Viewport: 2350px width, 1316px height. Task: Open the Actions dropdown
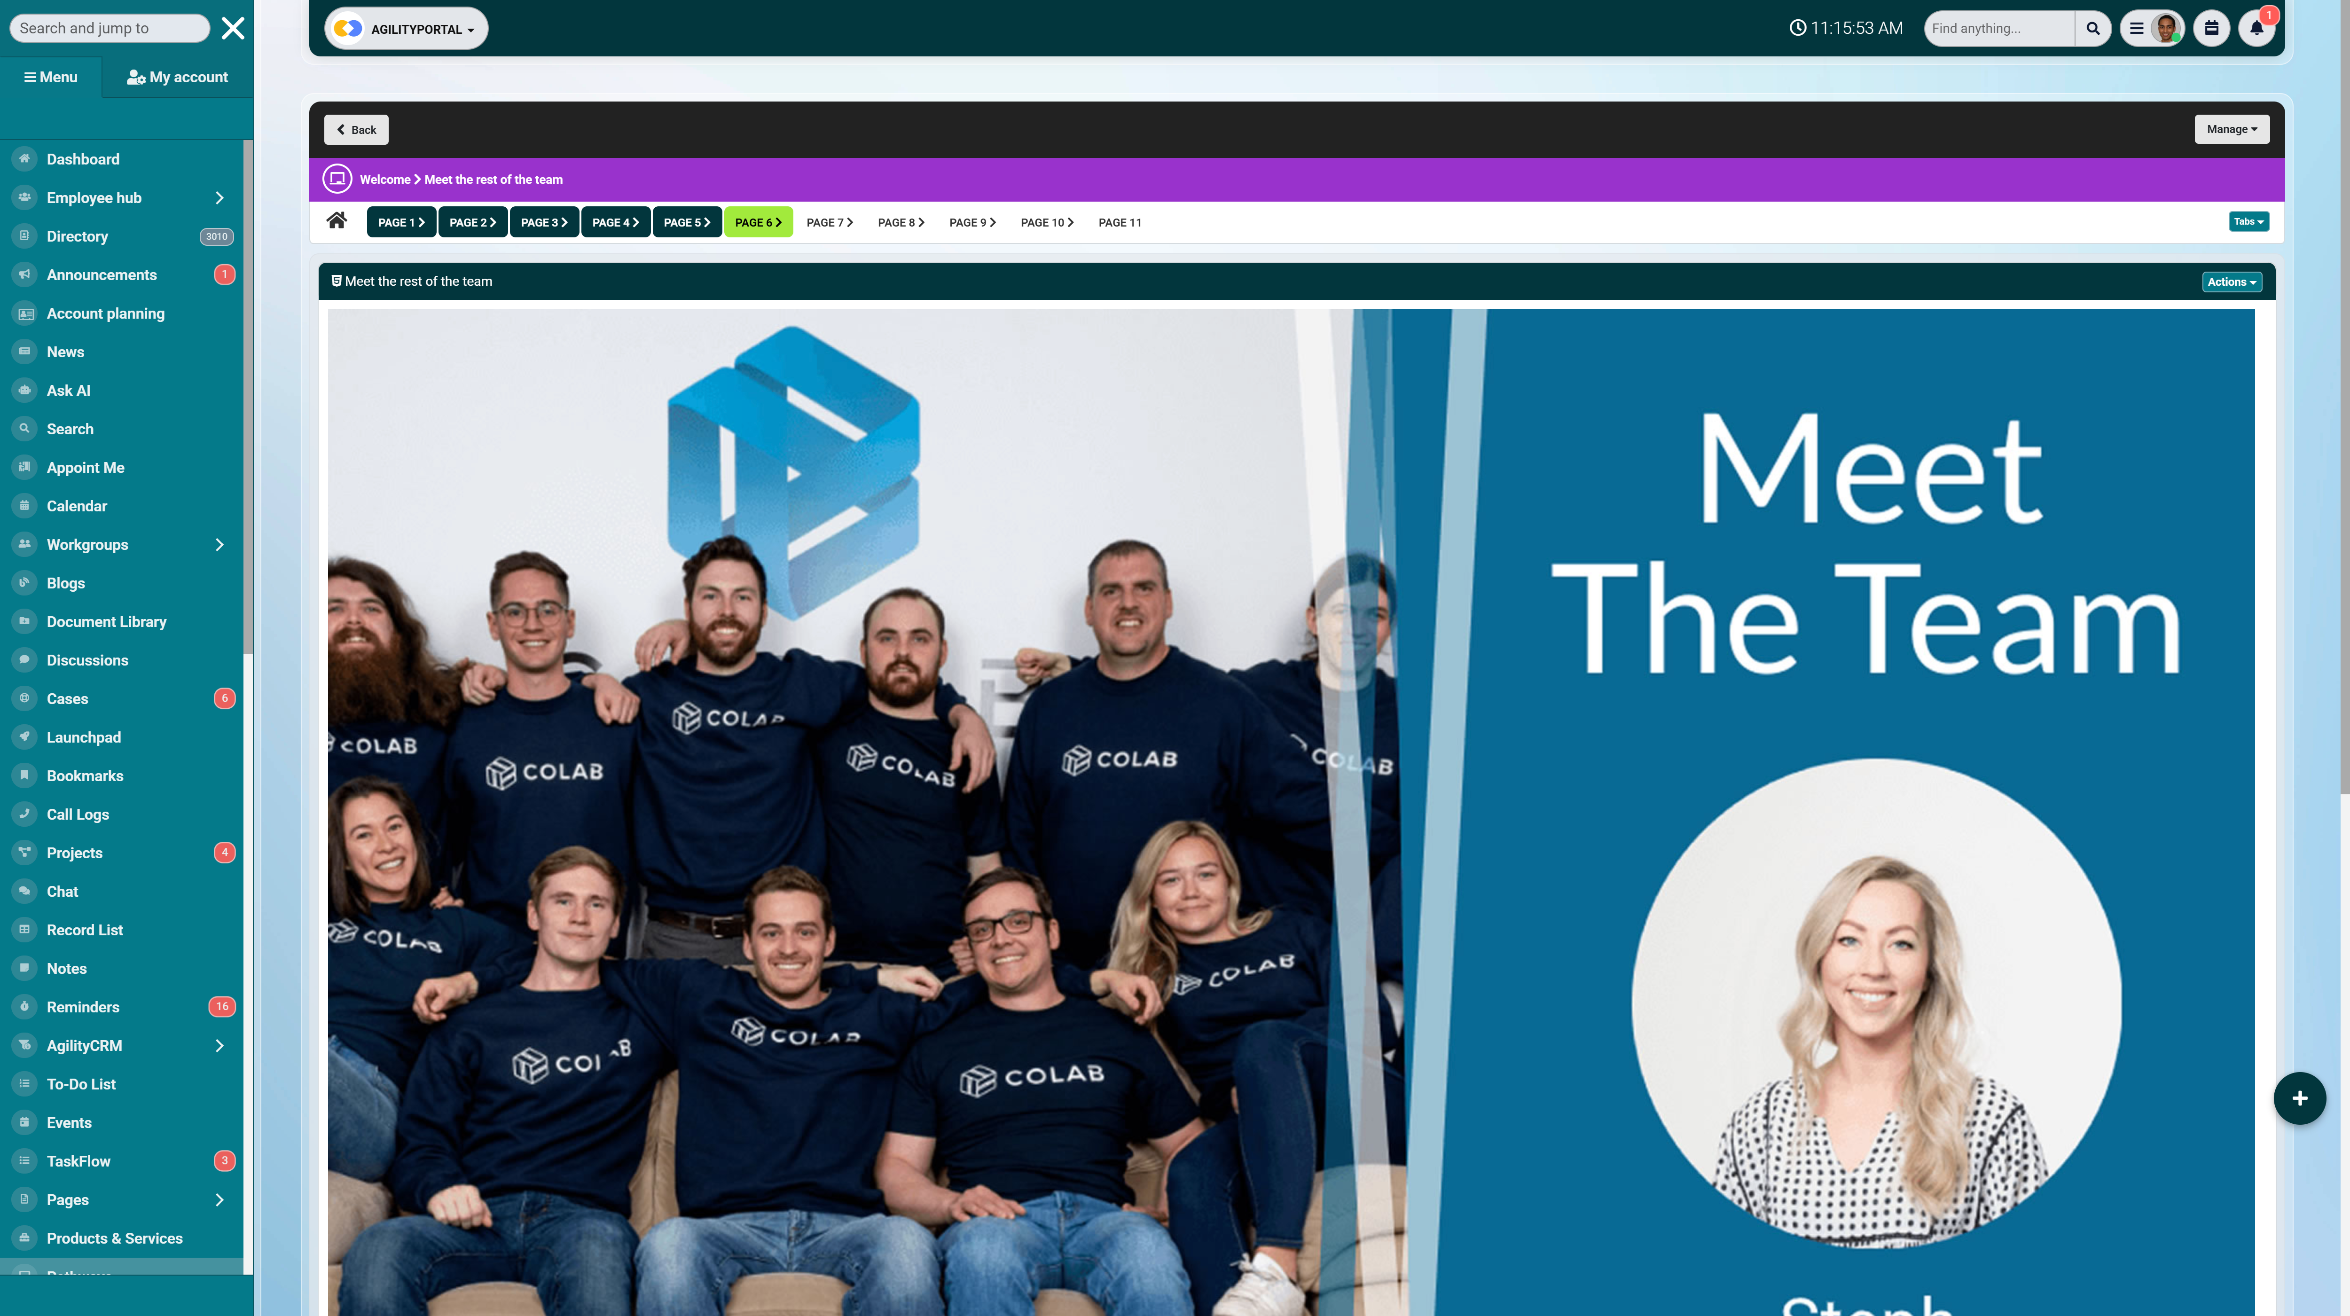pyautogui.click(x=2232, y=282)
